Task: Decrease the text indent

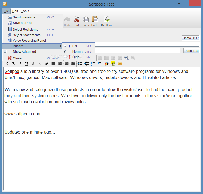Action: click(87, 64)
